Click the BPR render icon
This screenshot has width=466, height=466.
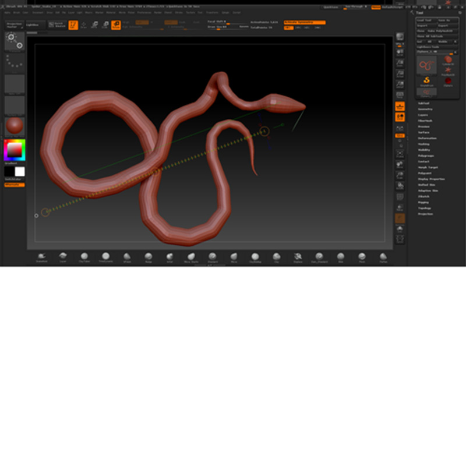[400, 37]
